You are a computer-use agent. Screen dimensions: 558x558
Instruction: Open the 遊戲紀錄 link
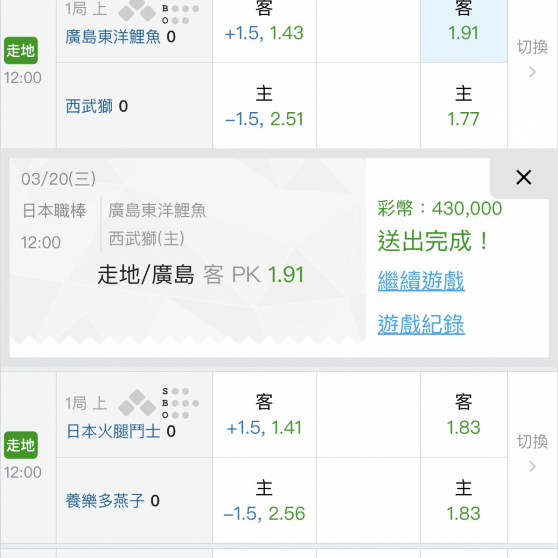[421, 324]
